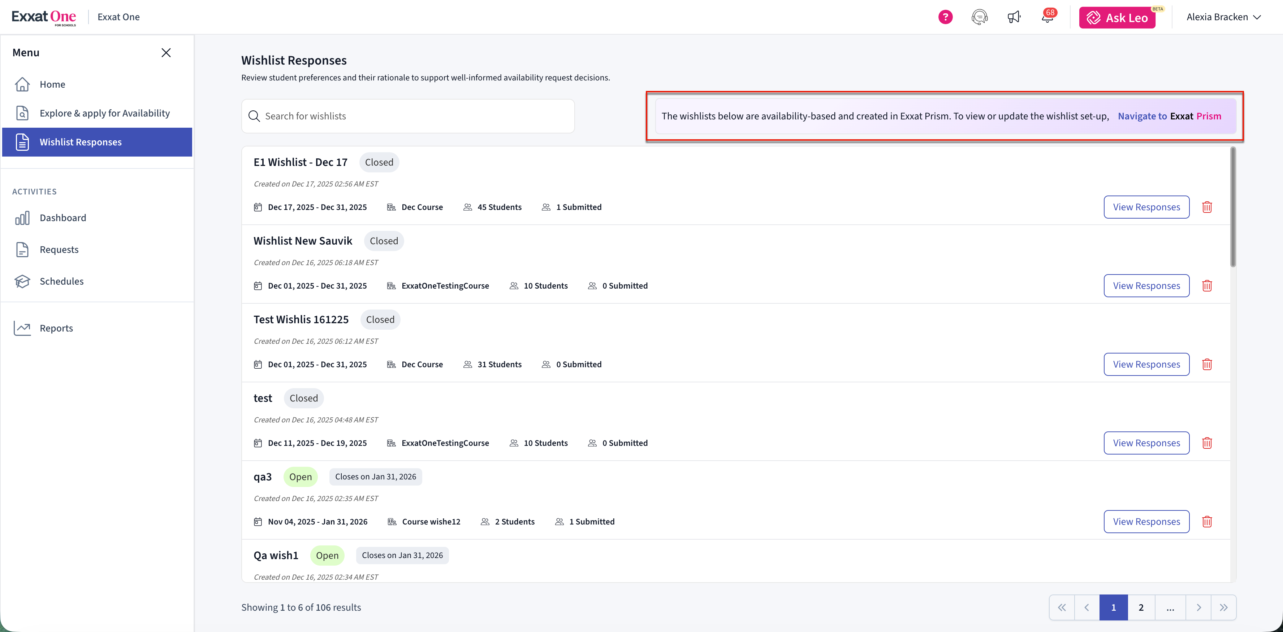Click Navigate to Exxat Prism link
Image resolution: width=1283 pixels, height=632 pixels.
point(1169,117)
